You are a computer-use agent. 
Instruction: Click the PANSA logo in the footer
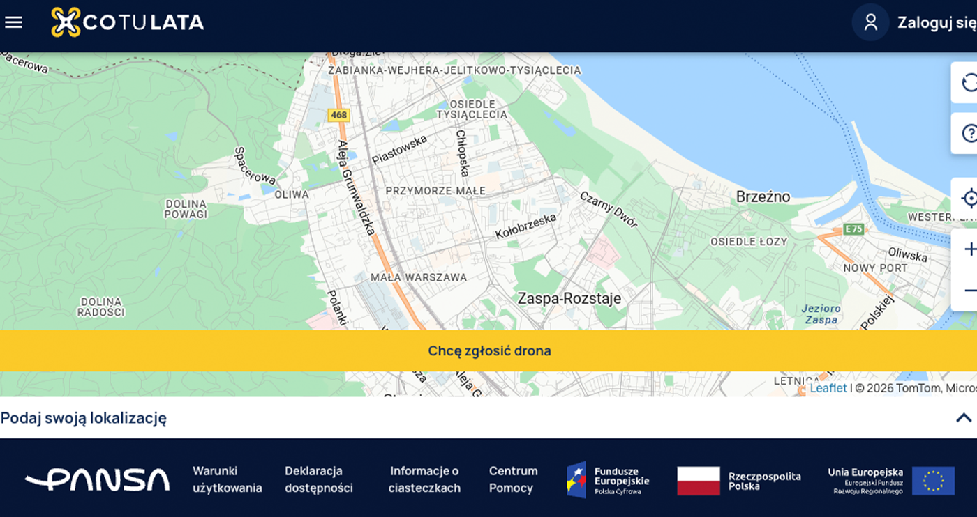[98, 479]
